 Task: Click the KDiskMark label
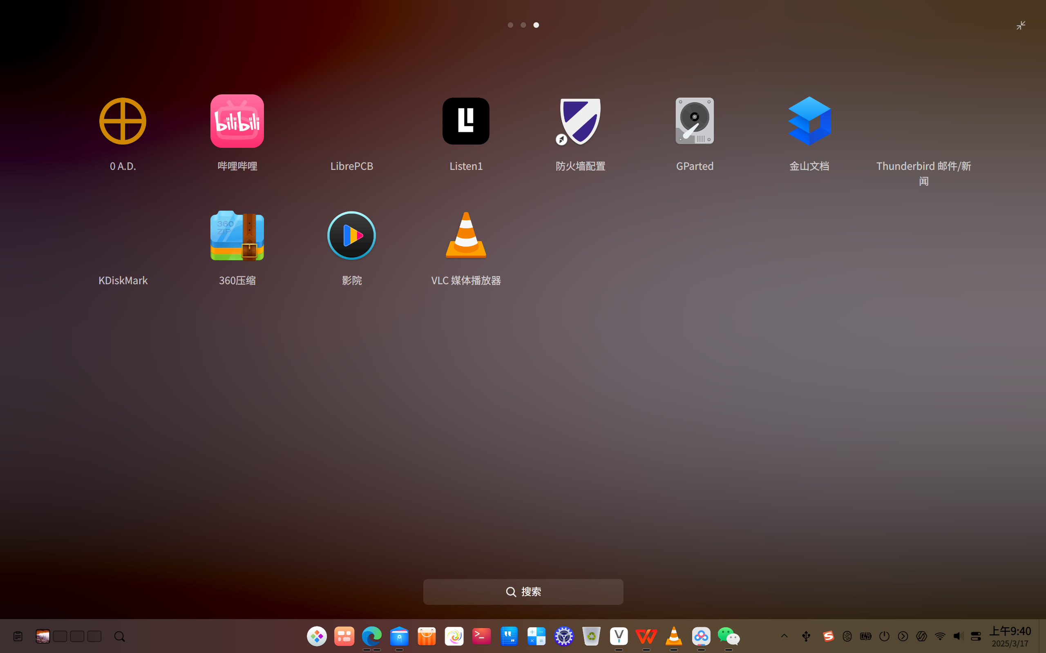[123, 280]
